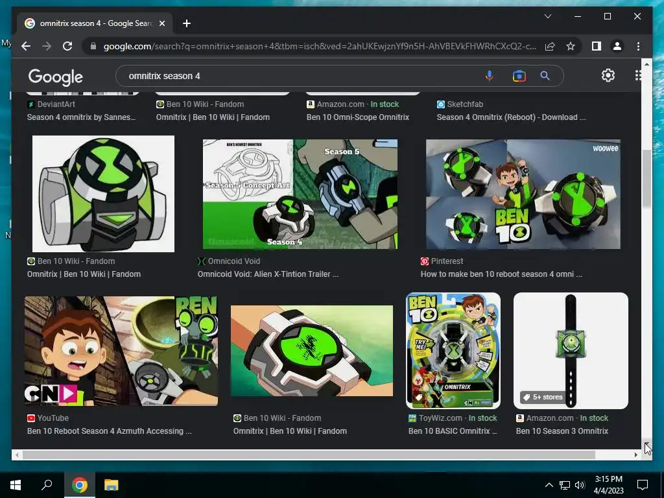
Task: Click the 5+ stores tag
Action: (x=543, y=397)
